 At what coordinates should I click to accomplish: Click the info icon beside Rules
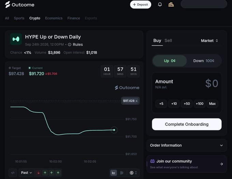[70, 45]
